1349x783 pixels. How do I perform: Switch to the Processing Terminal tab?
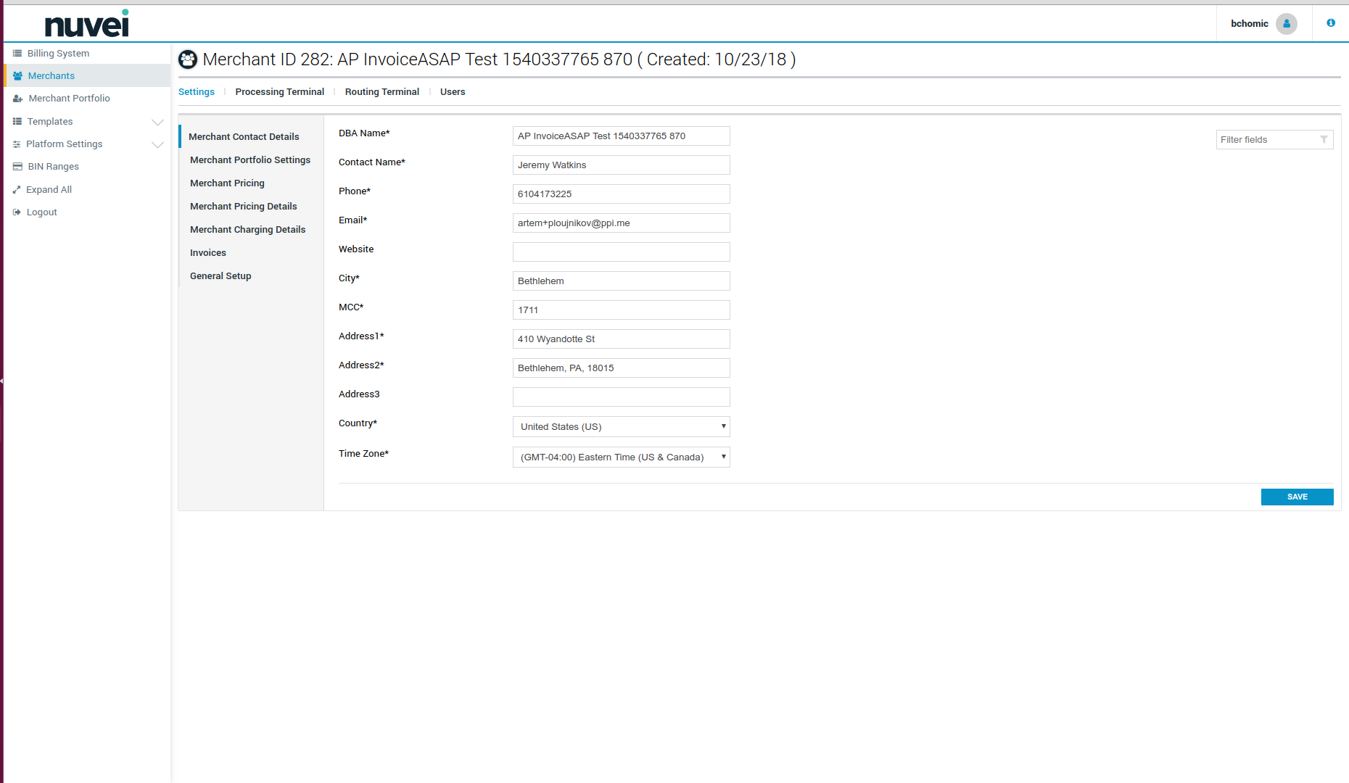[280, 92]
